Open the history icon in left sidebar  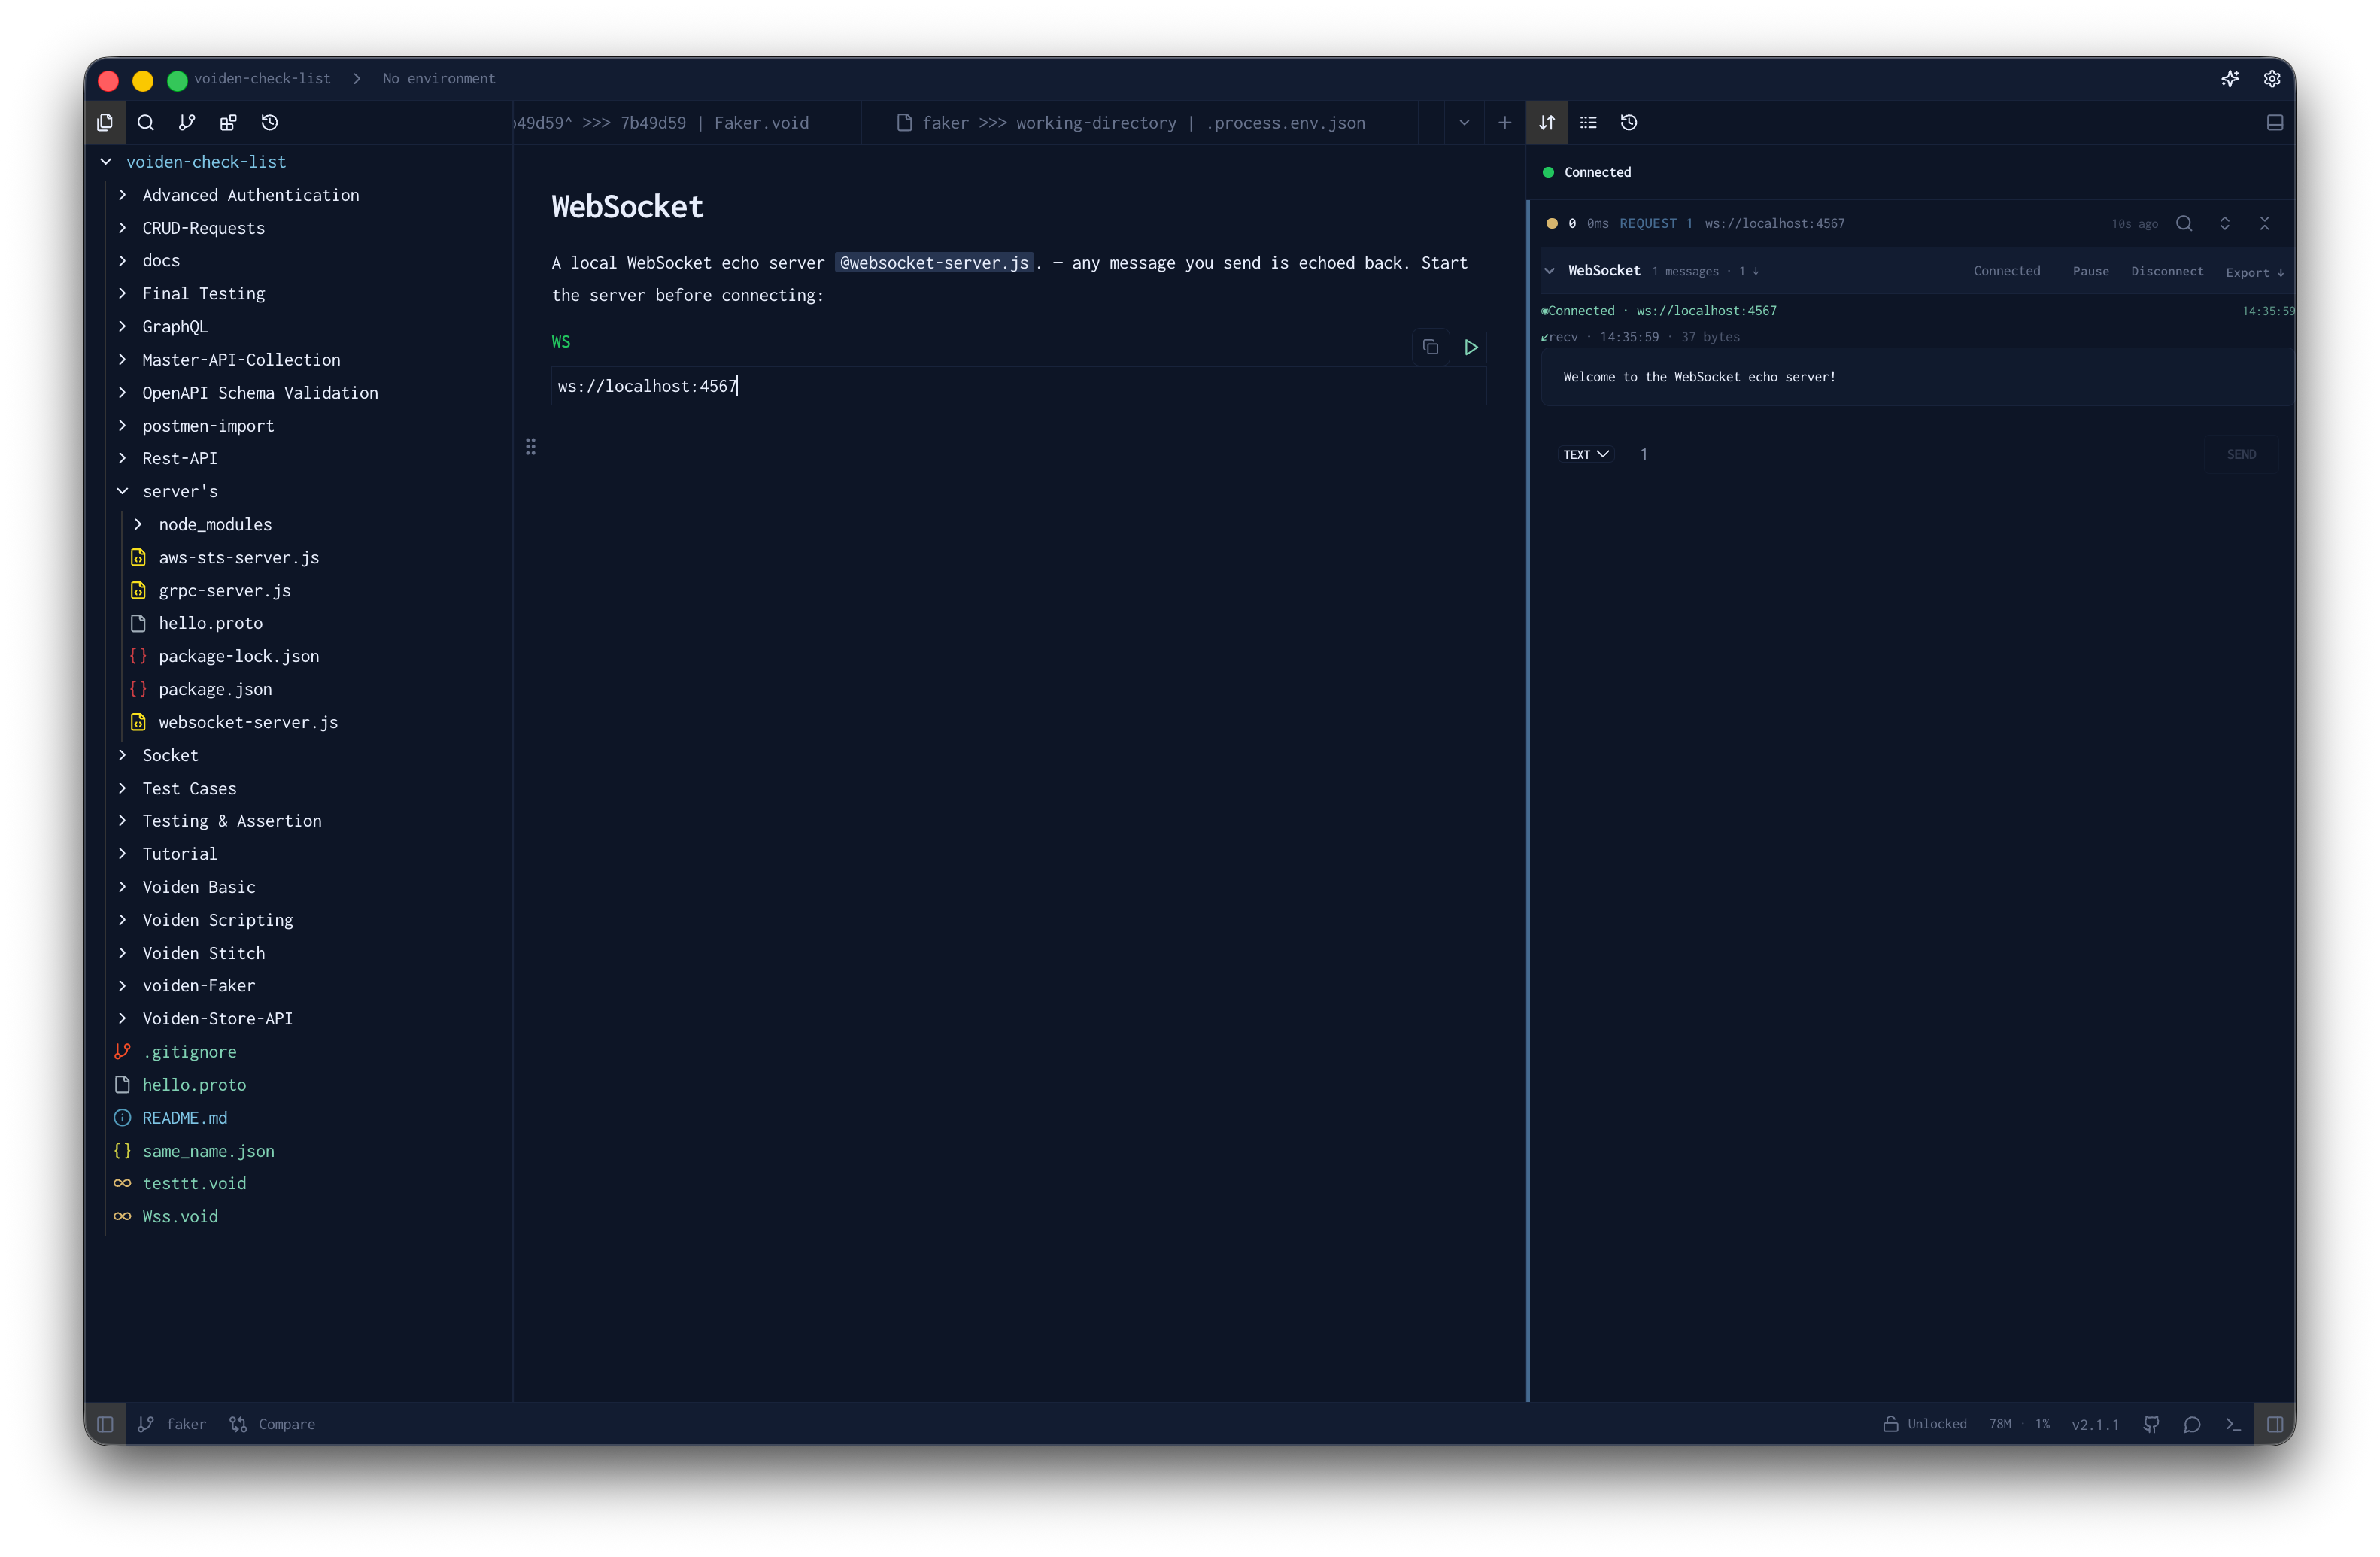pos(270,122)
